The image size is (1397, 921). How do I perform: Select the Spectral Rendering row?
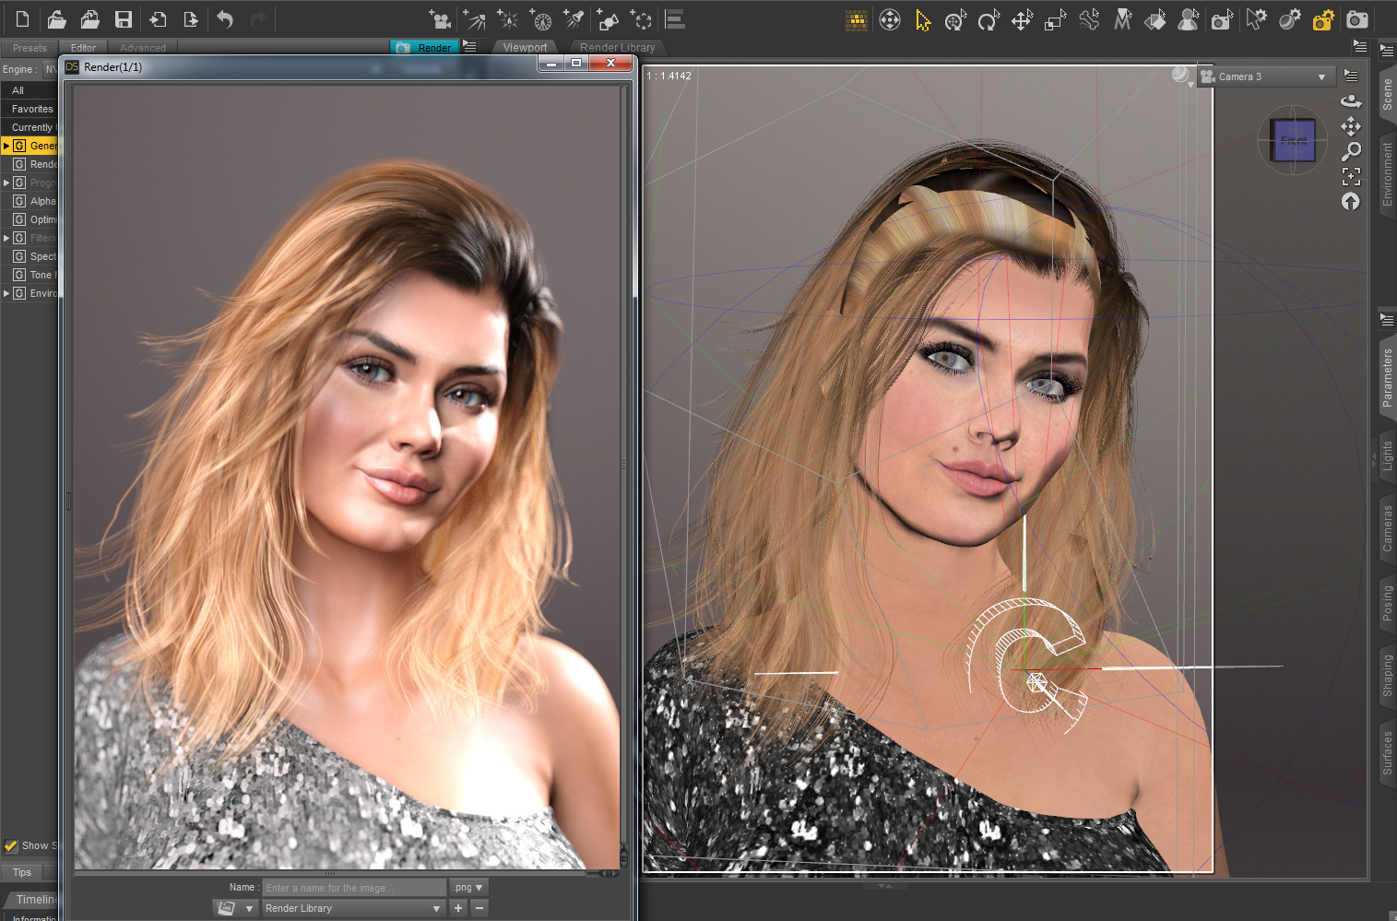click(x=30, y=256)
